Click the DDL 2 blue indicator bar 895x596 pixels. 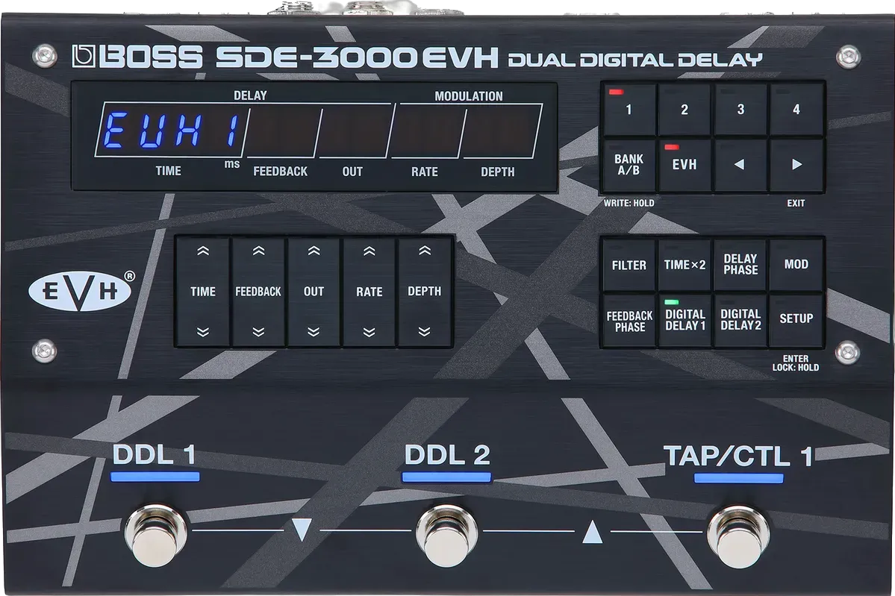(x=446, y=477)
